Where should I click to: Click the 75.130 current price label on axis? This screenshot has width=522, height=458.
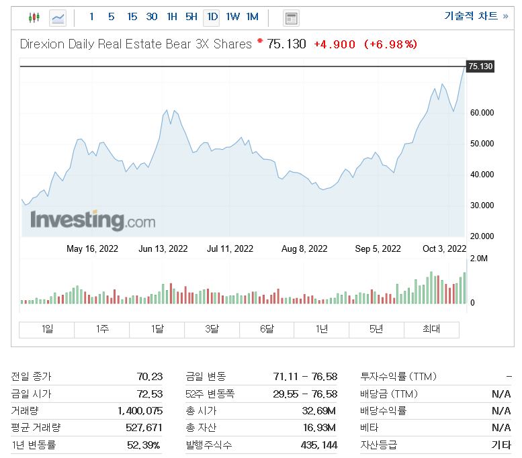pyautogui.click(x=480, y=66)
